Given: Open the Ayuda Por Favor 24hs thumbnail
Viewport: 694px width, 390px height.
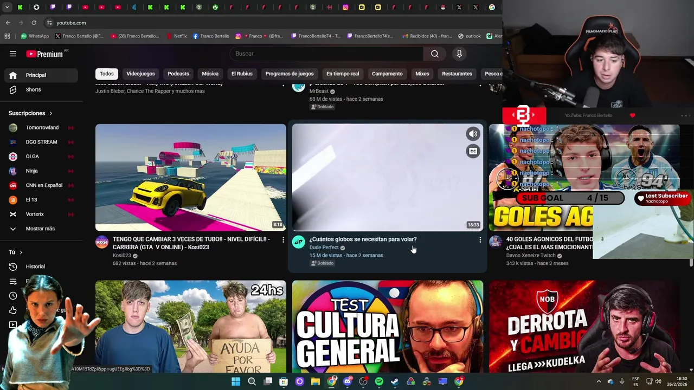Looking at the screenshot, I should point(191,327).
